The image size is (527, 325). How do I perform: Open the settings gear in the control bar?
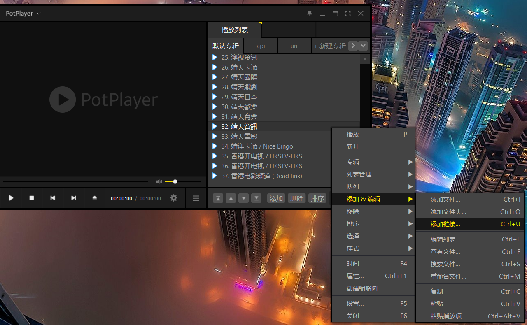[x=174, y=198]
